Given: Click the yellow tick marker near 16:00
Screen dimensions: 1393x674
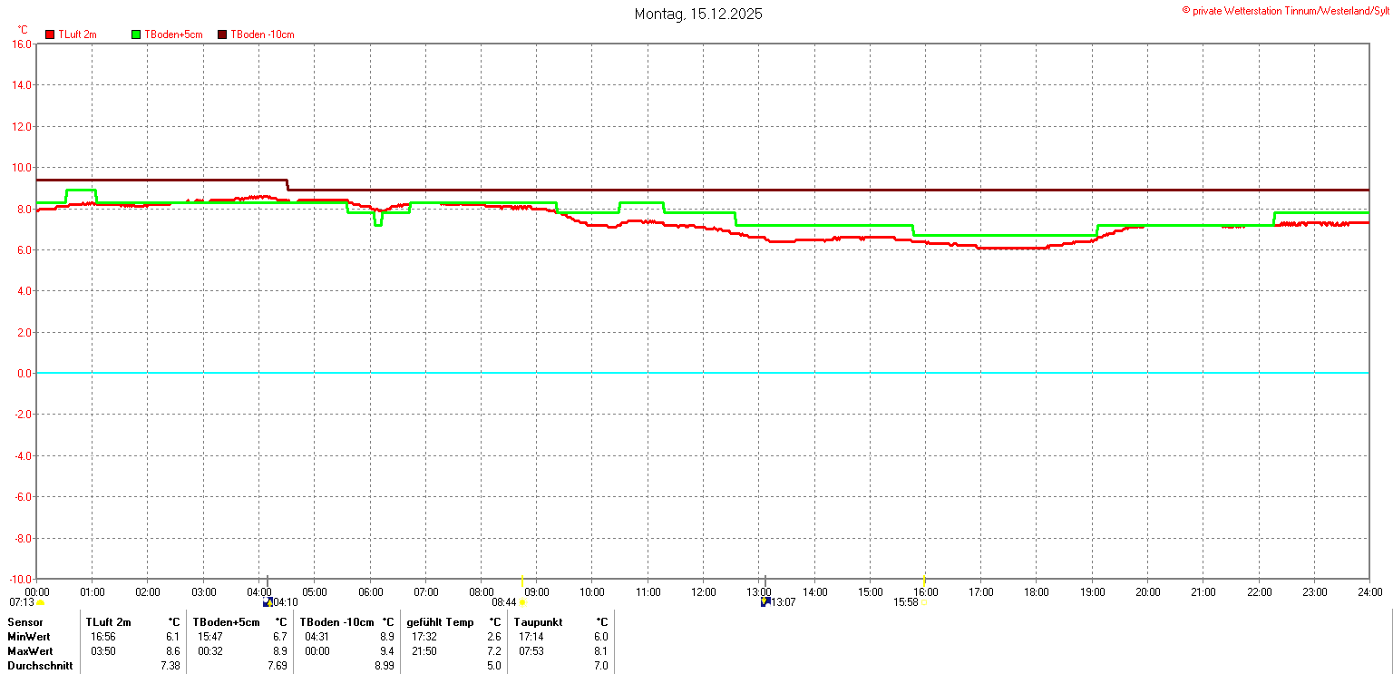Looking at the screenshot, I should tap(924, 580).
